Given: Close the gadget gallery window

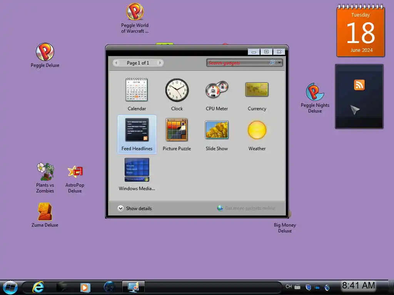Looking at the screenshot, I should pos(279,52).
